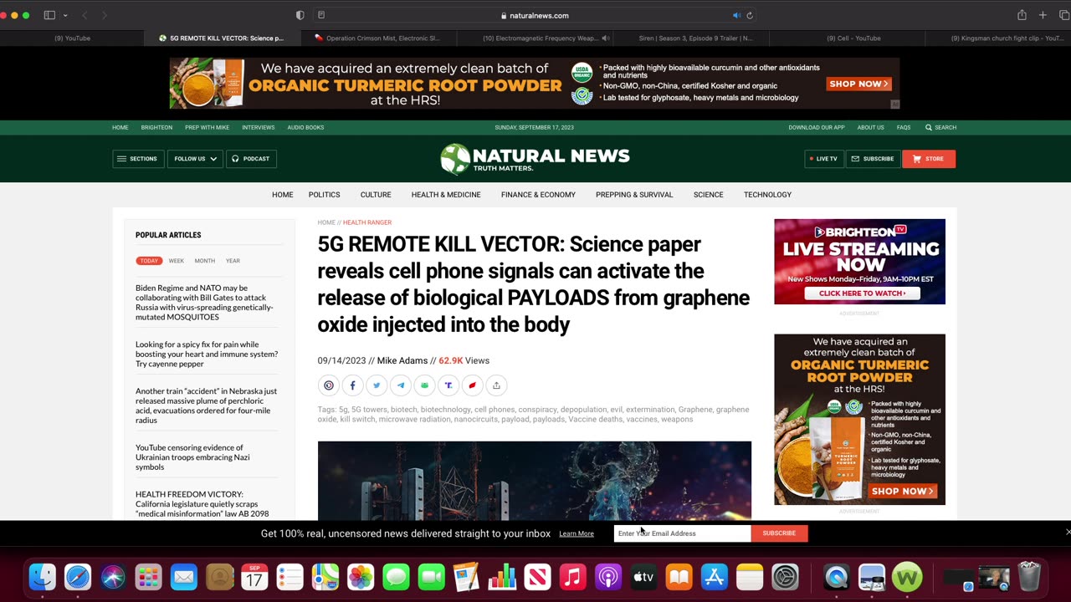Show the Safari tab overview

click(x=1064, y=15)
